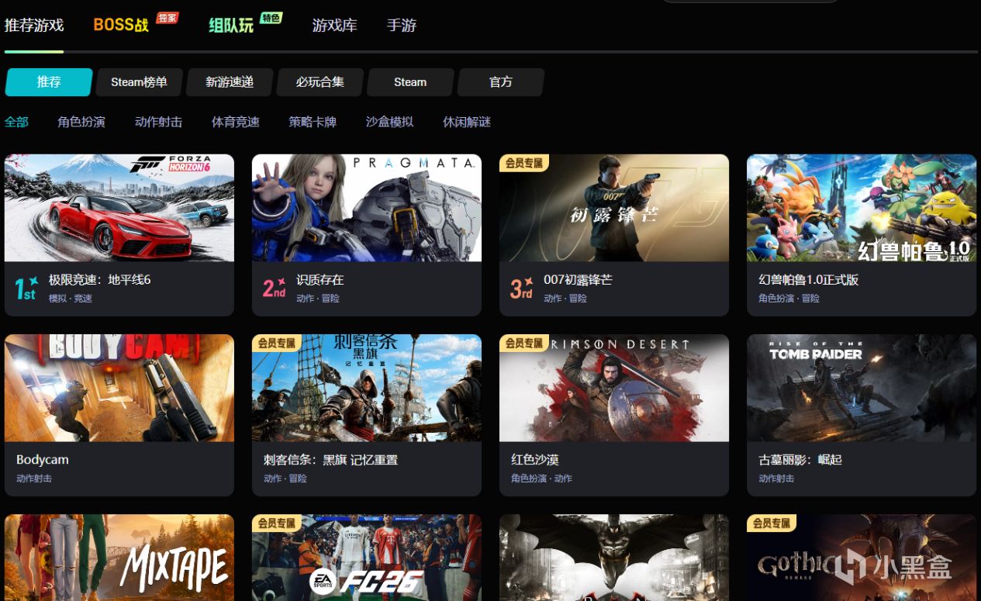Switch to the BOSS战 tab
981x601 pixels.
click(x=121, y=25)
